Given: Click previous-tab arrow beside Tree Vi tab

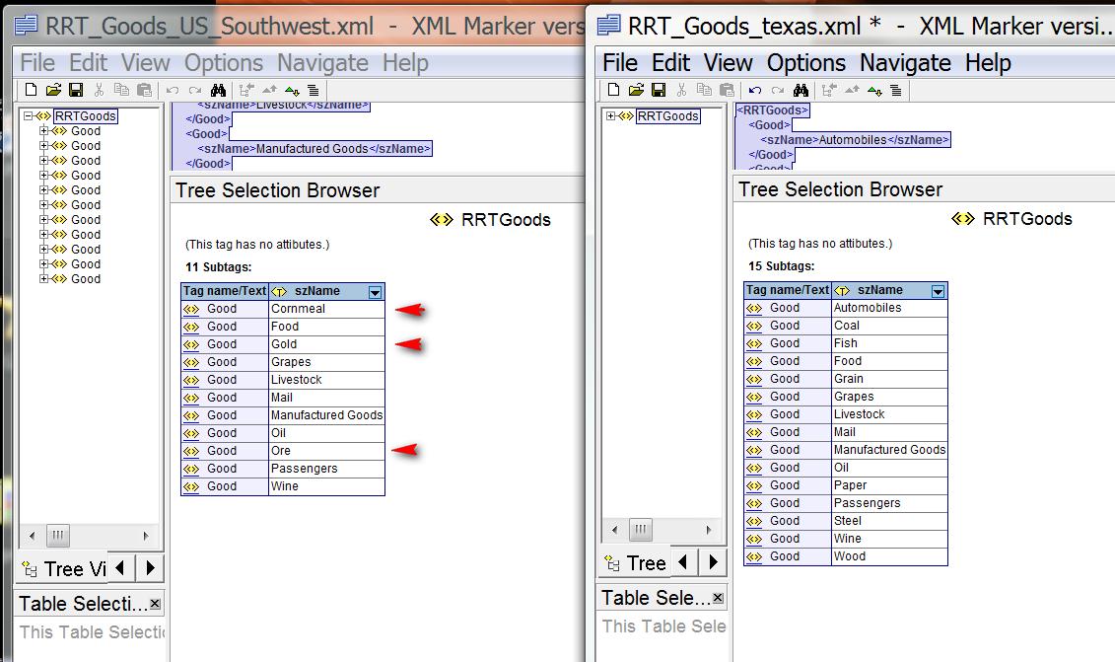Looking at the screenshot, I should tap(120, 567).
